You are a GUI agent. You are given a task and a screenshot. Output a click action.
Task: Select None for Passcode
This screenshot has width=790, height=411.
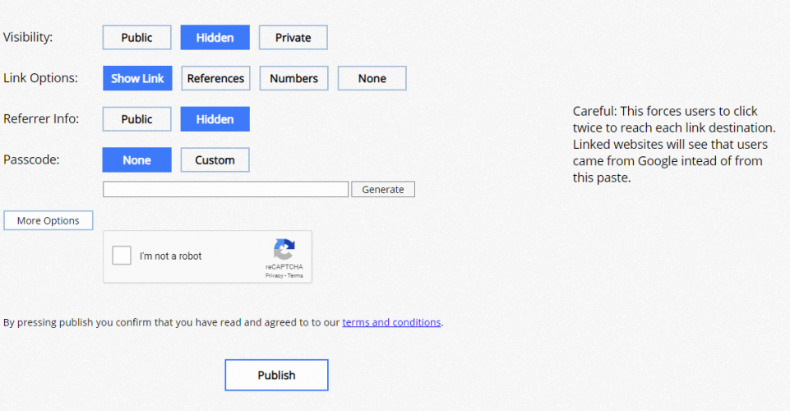[x=136, y=159]
